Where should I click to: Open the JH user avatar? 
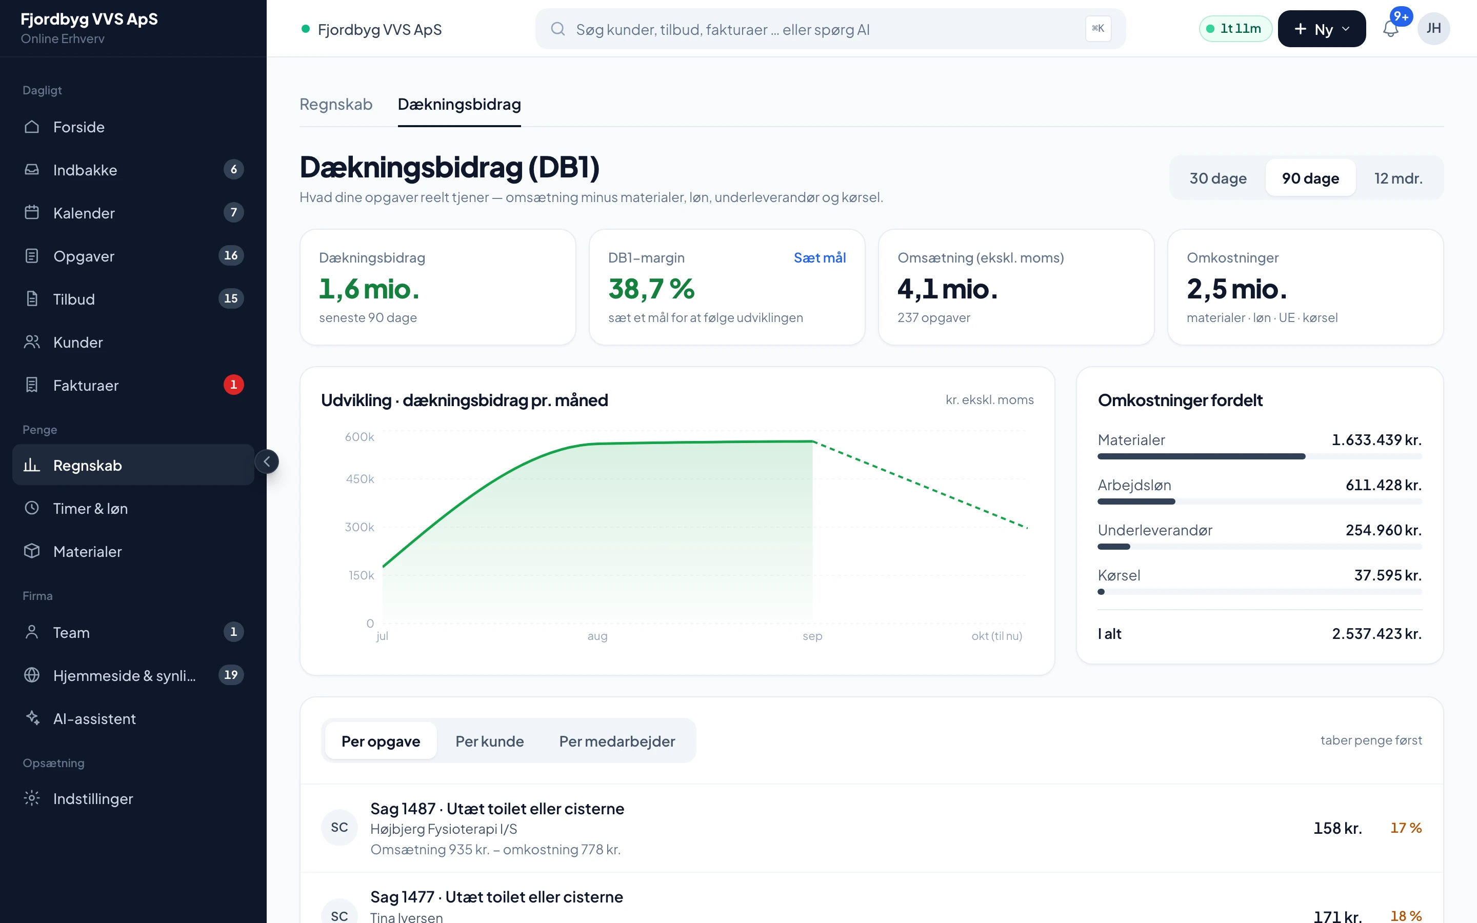pos(1434,29)
